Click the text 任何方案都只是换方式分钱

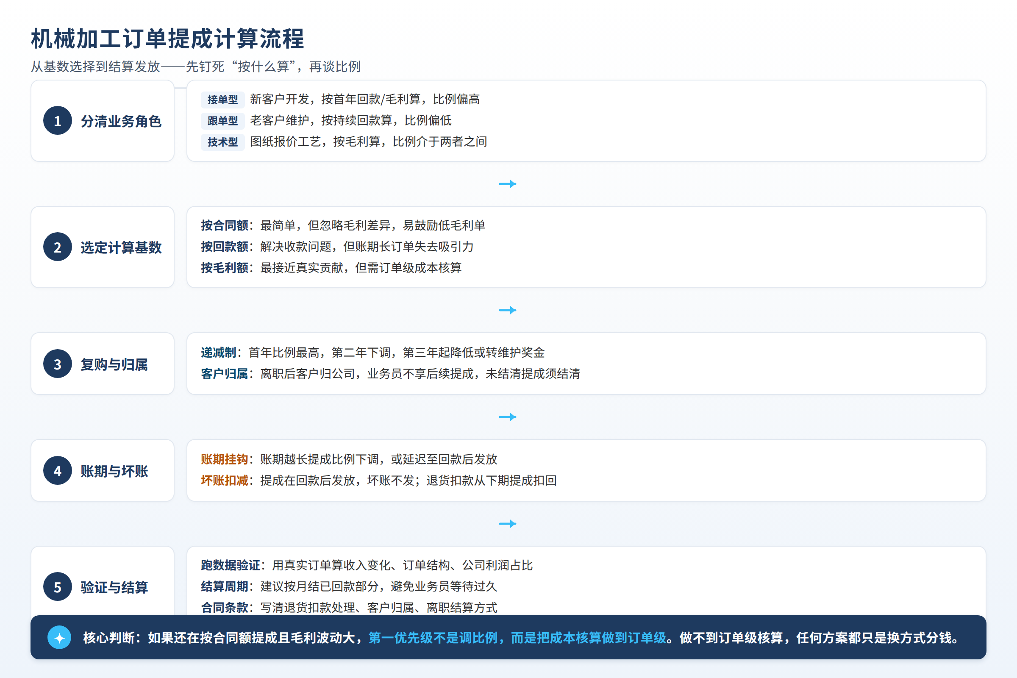pos(874,637)
